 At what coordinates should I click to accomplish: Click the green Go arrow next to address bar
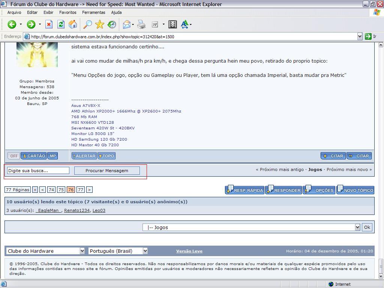pos(368,36)
